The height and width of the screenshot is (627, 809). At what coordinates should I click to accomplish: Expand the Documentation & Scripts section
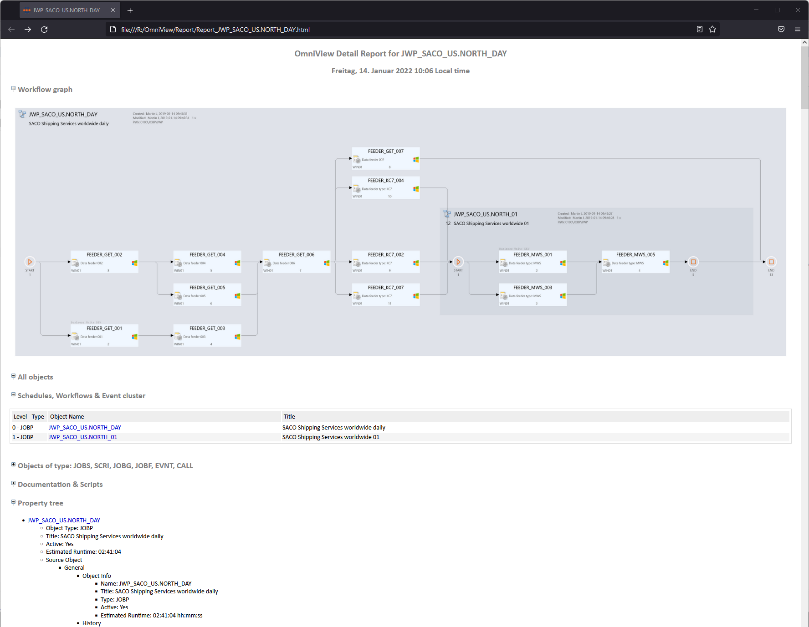pyautogui.click(x=13, y=483)
